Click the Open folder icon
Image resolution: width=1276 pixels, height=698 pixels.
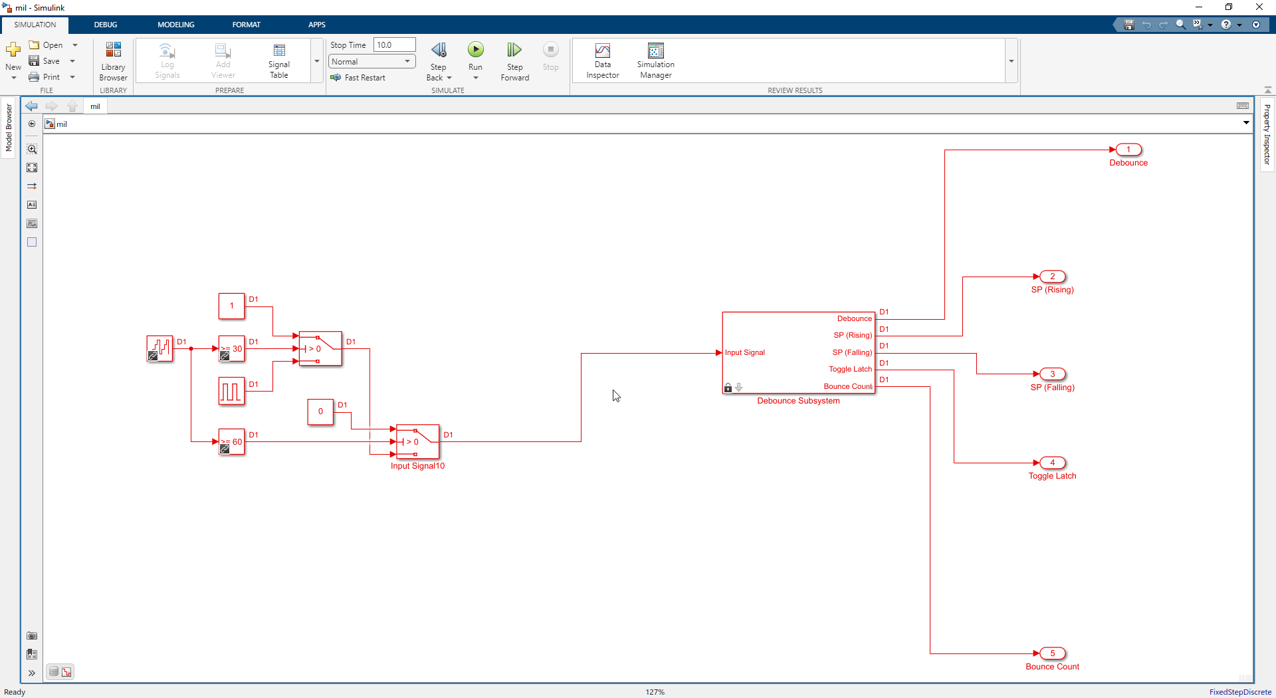(34, 45)
